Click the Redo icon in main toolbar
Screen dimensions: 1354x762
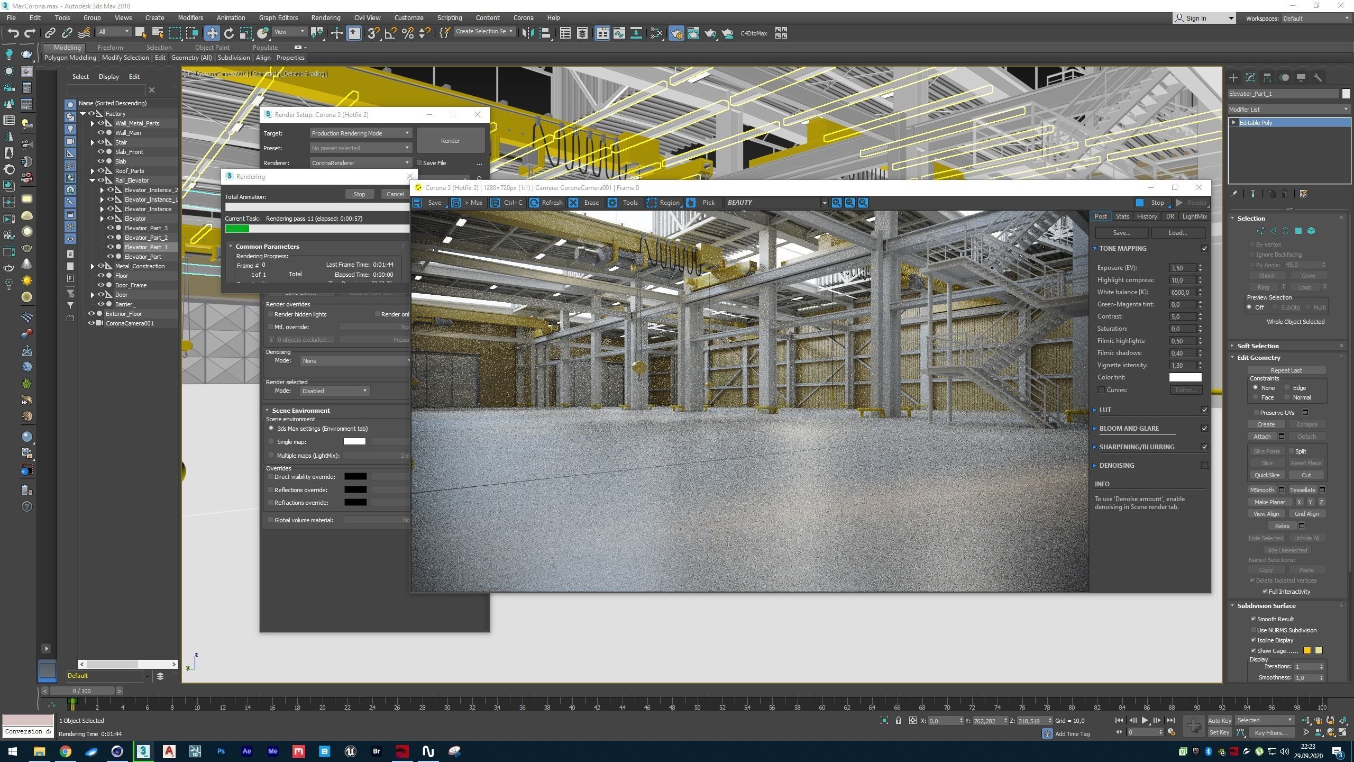(30, 33)
